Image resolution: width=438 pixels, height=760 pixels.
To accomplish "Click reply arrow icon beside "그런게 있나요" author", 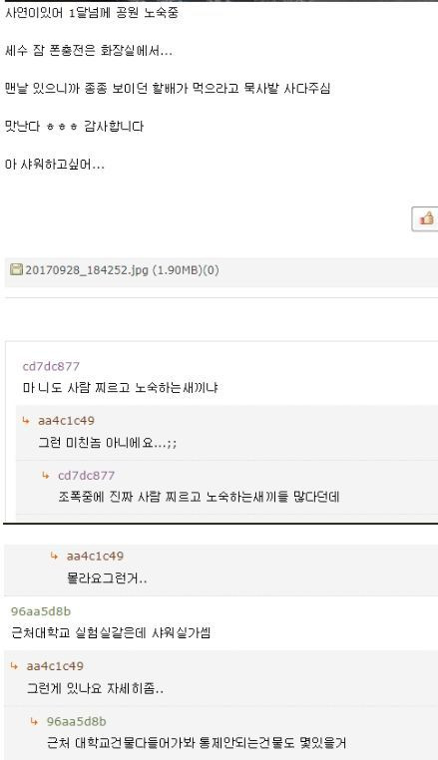I will pos(15,666).
